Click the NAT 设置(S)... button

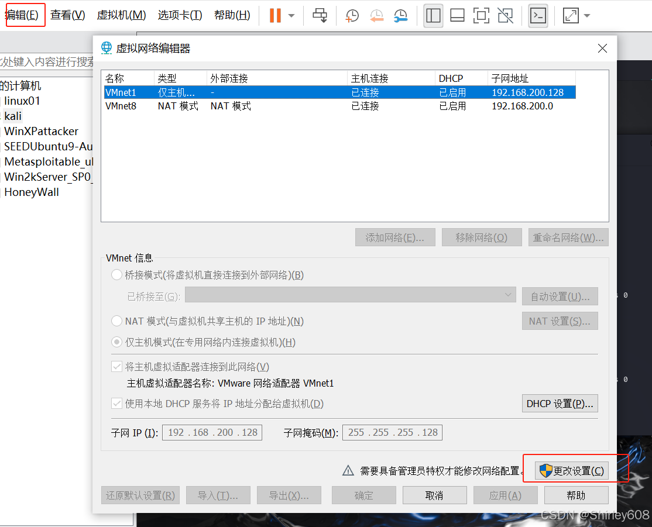pos(560,321)
